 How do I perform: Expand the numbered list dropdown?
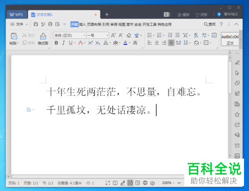click(164, 35)
